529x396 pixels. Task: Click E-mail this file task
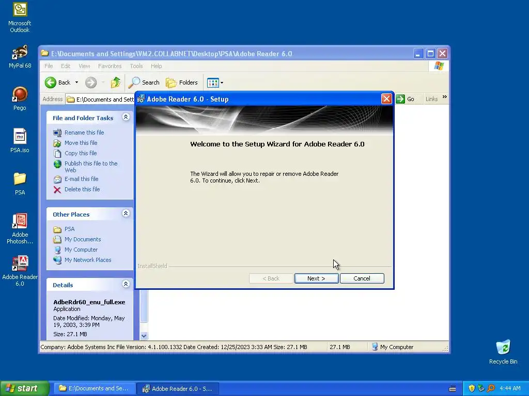pos(81,179)
